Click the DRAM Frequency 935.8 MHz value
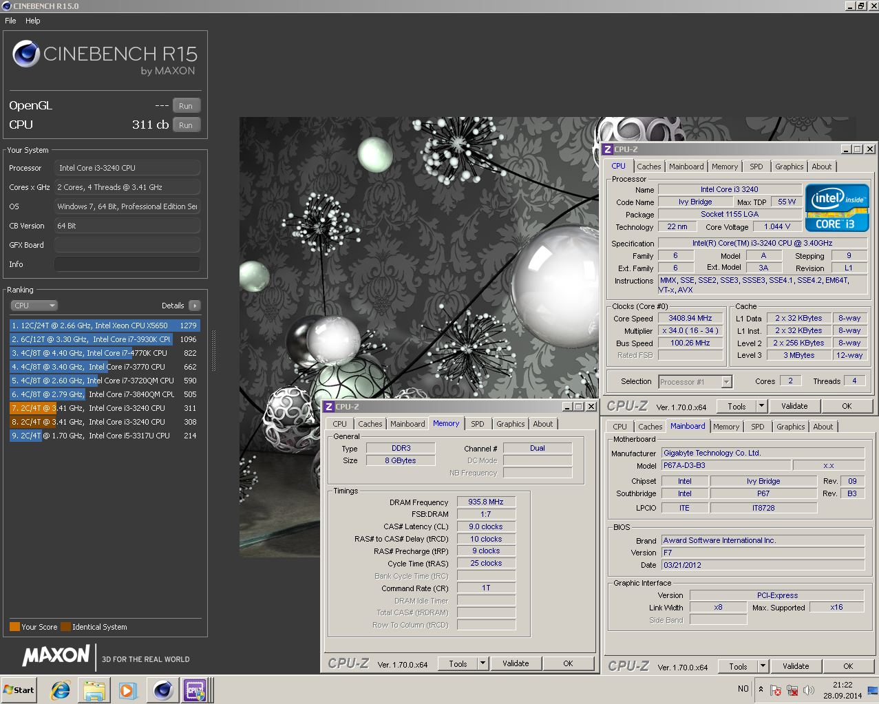Image resolution: width=879 pixels, height=704 pixels. pos(486,502)
